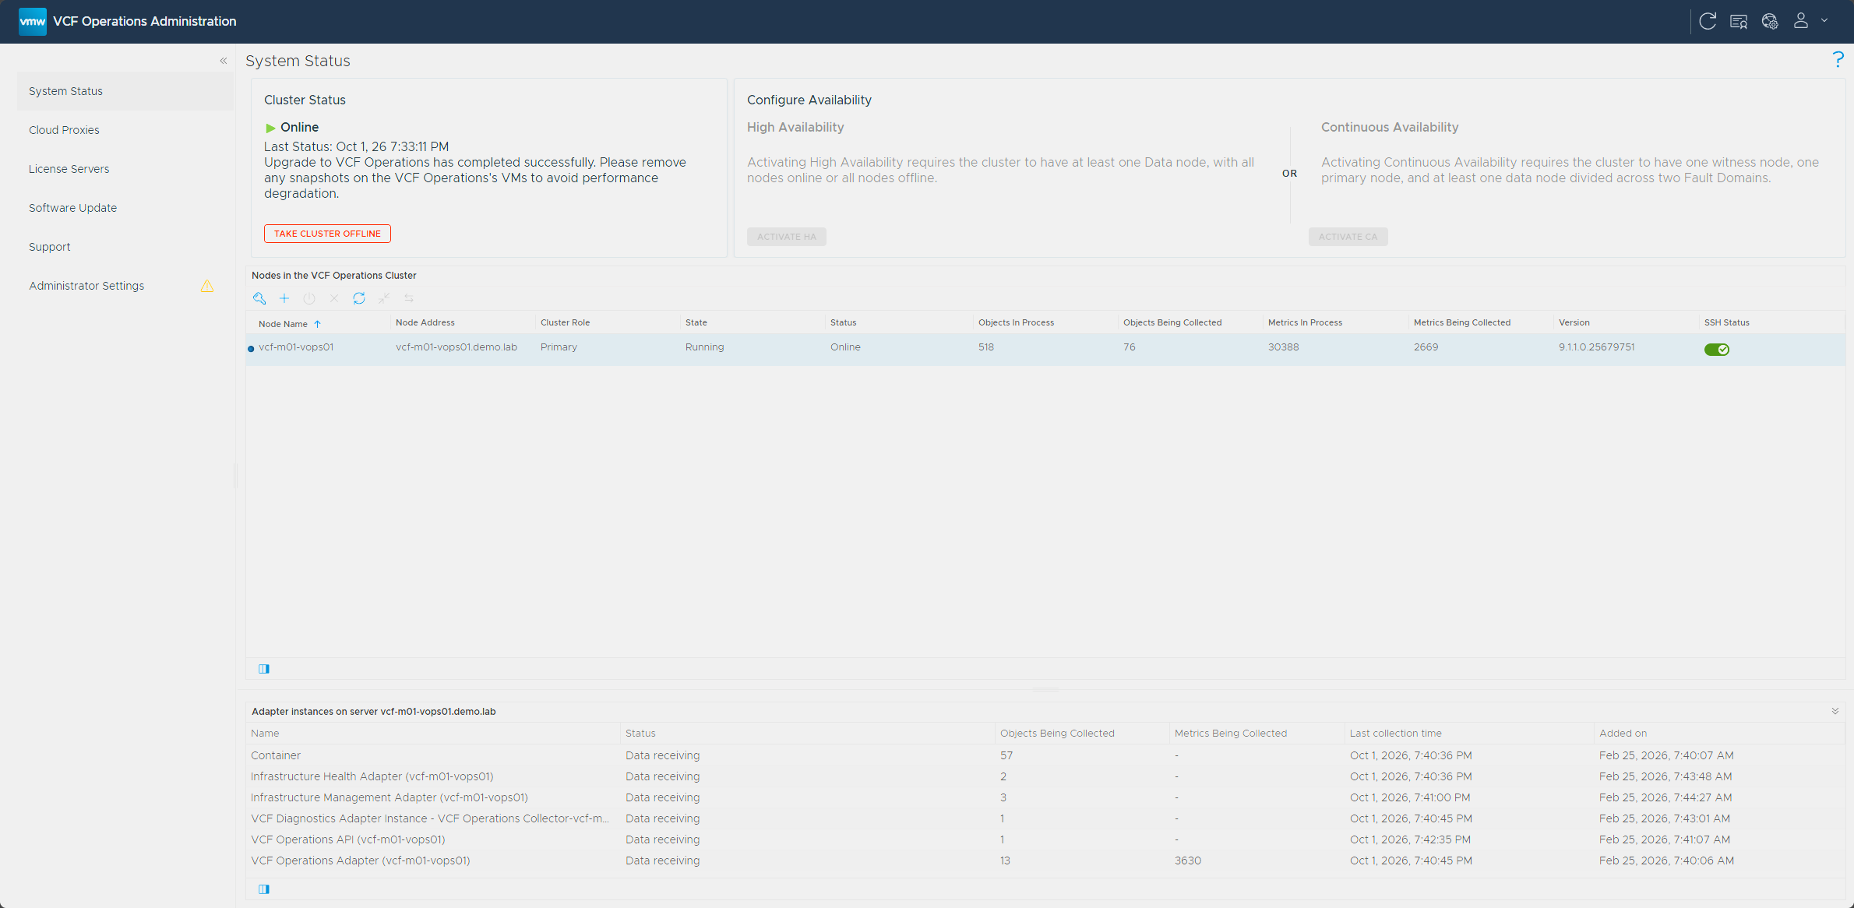This screenshot has height=908, width=1854.
Task: Toggle the SSH Status switch for vcf-m01-vops01
Action: (x=1717, y=350)
